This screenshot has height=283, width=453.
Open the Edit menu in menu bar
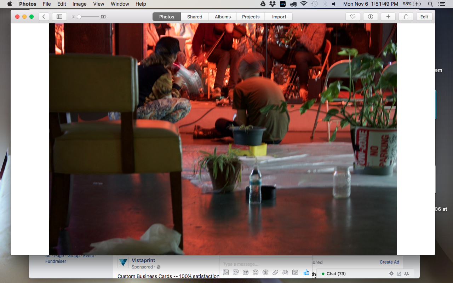point(62,4)
